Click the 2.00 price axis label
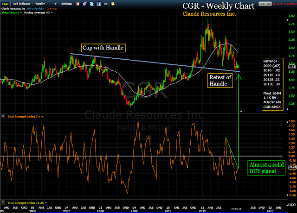 (x=291, y=48)
